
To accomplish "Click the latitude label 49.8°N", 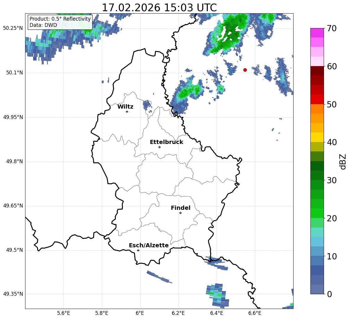I will point(14,161).
